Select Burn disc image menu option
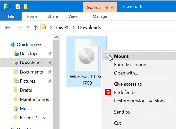This screenshot has height=129, width=176. click(130, 65)
